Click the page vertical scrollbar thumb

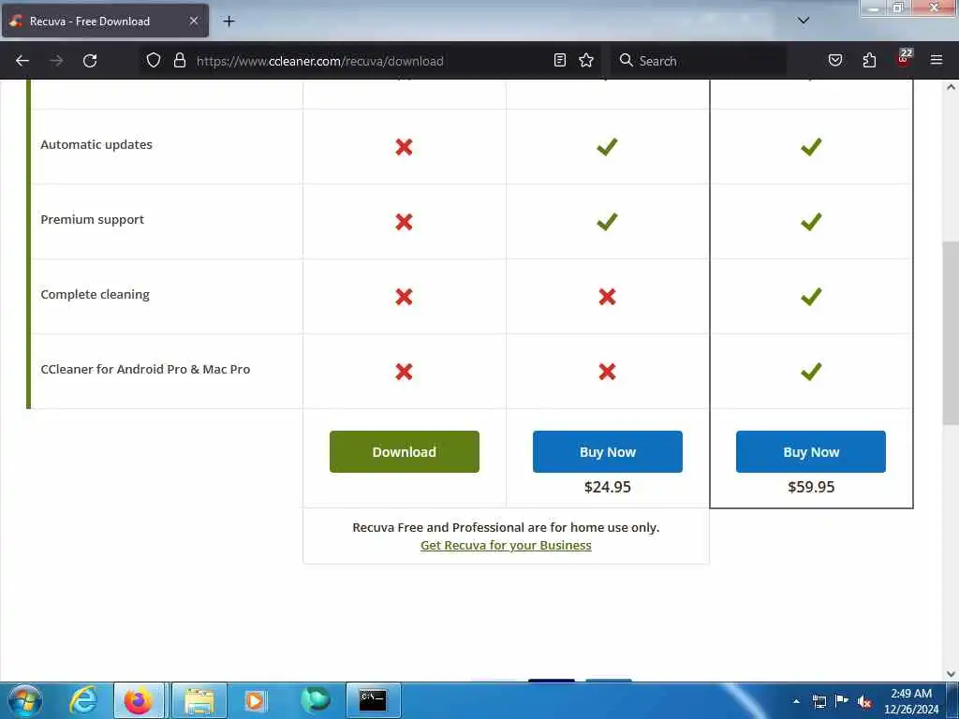[x=951, y=333]
